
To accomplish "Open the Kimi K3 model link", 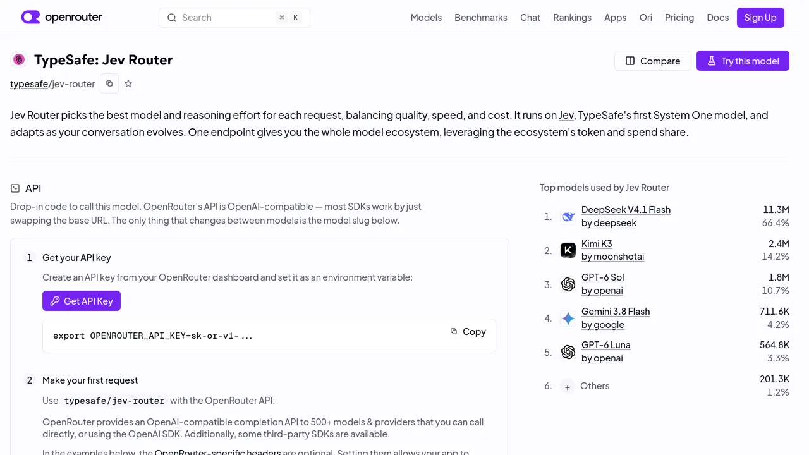I will coord(597,244).
